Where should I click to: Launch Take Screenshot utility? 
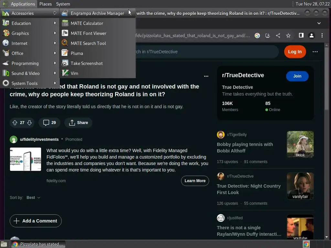click(97, 63)
